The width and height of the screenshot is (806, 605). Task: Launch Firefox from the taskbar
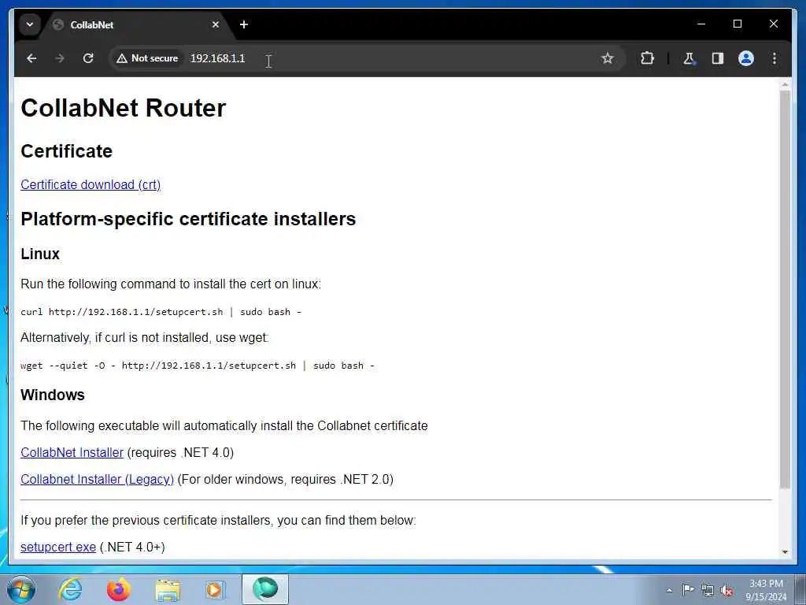(119, 589)
